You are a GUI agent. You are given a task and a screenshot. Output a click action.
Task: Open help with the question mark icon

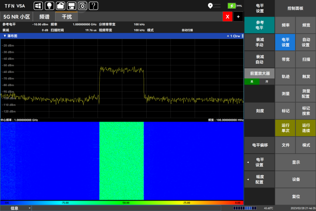click(x=93, y=6)
